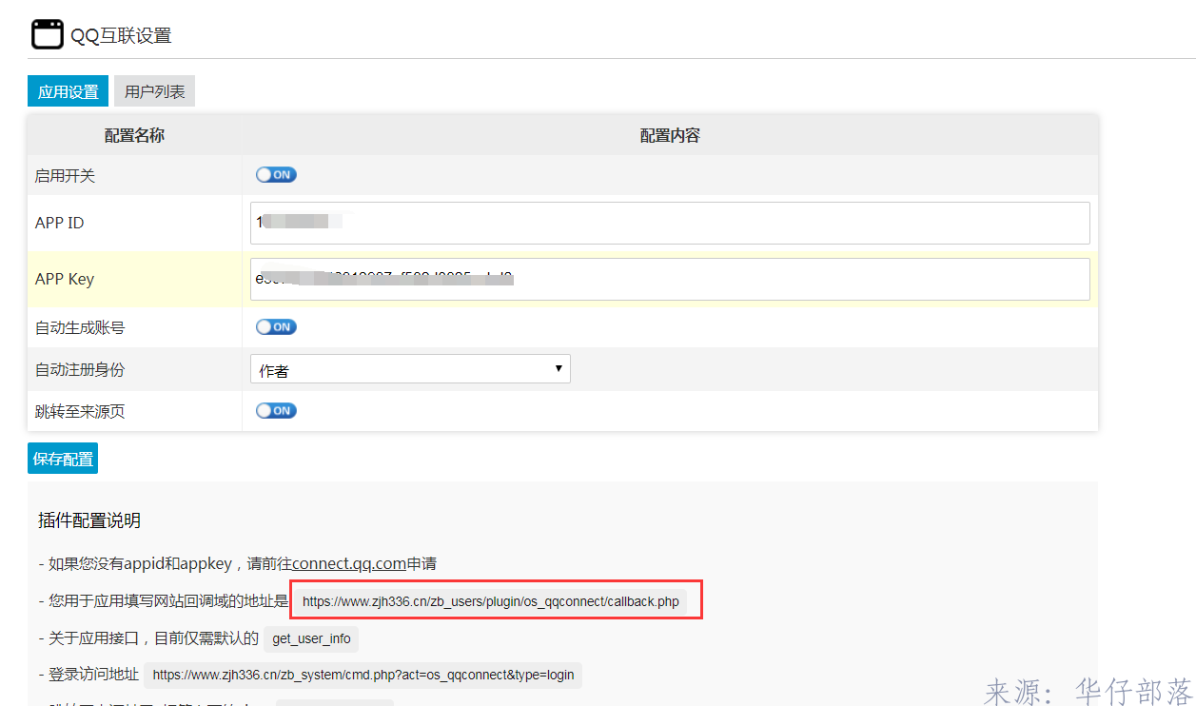1196x706 pixels.
Task: Click the 插件配置说明 heading
Action: tap(89, 520)
